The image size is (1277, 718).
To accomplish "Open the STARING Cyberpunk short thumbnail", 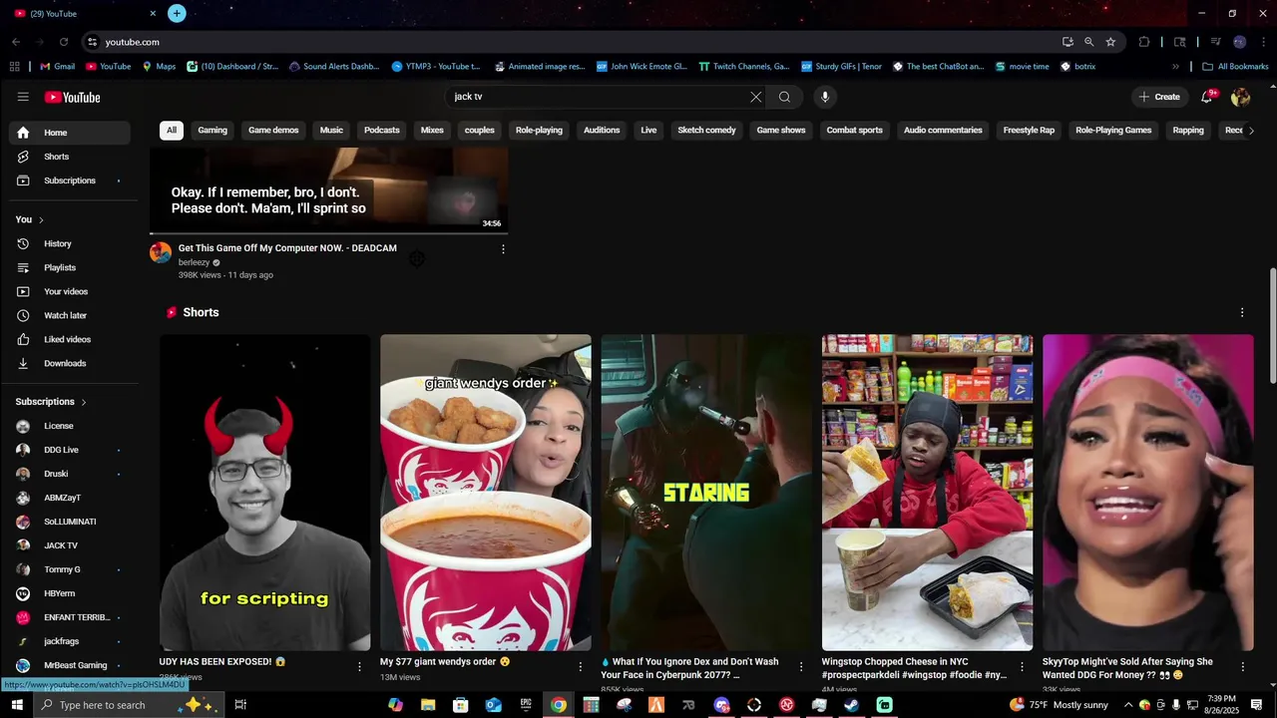I will pyautogui.click(x=706, y=493).
